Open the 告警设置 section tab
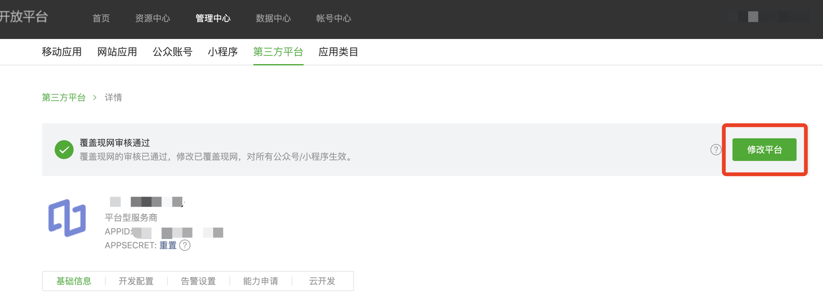 198,281
